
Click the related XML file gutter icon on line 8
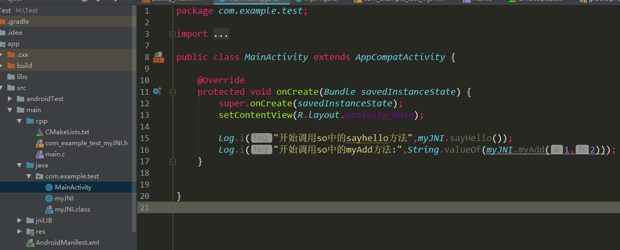(158, 57)
